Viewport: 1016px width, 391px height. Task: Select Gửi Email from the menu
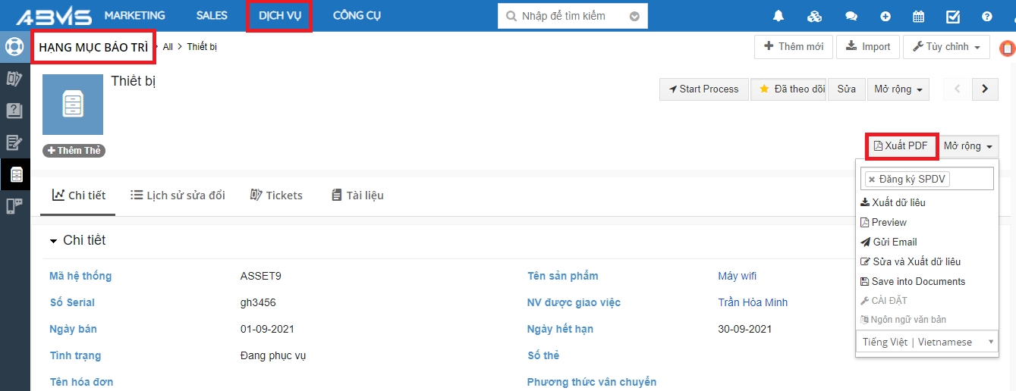coord(894,242)
